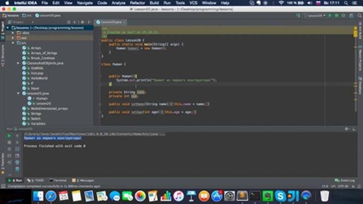
Task: Open the Navigate menu
Action: [85, 3]
